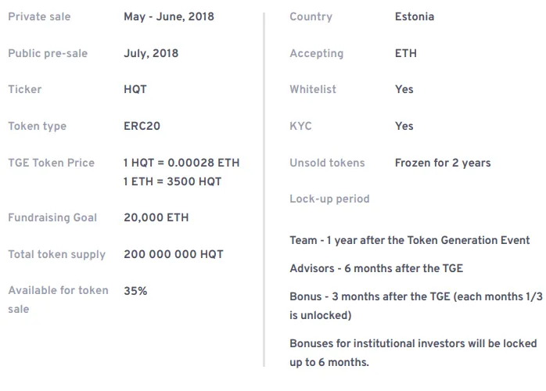The height and width of the screenshot is (391, 546).
Task: Select the 20,000 ETH fundraising goal
Action: click(x=156, y=217)
